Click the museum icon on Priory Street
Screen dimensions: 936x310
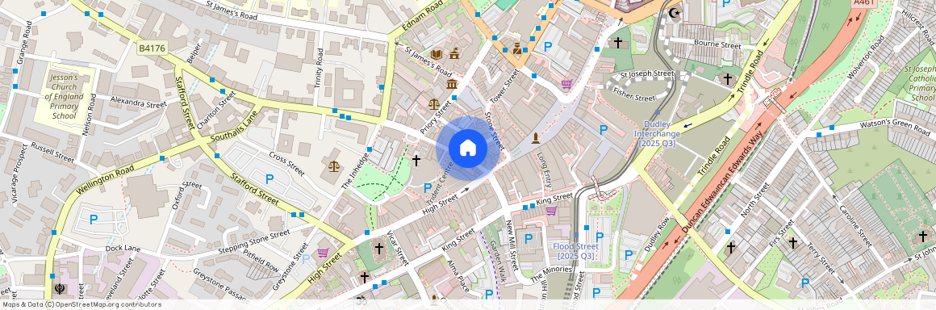coord(452,84)
